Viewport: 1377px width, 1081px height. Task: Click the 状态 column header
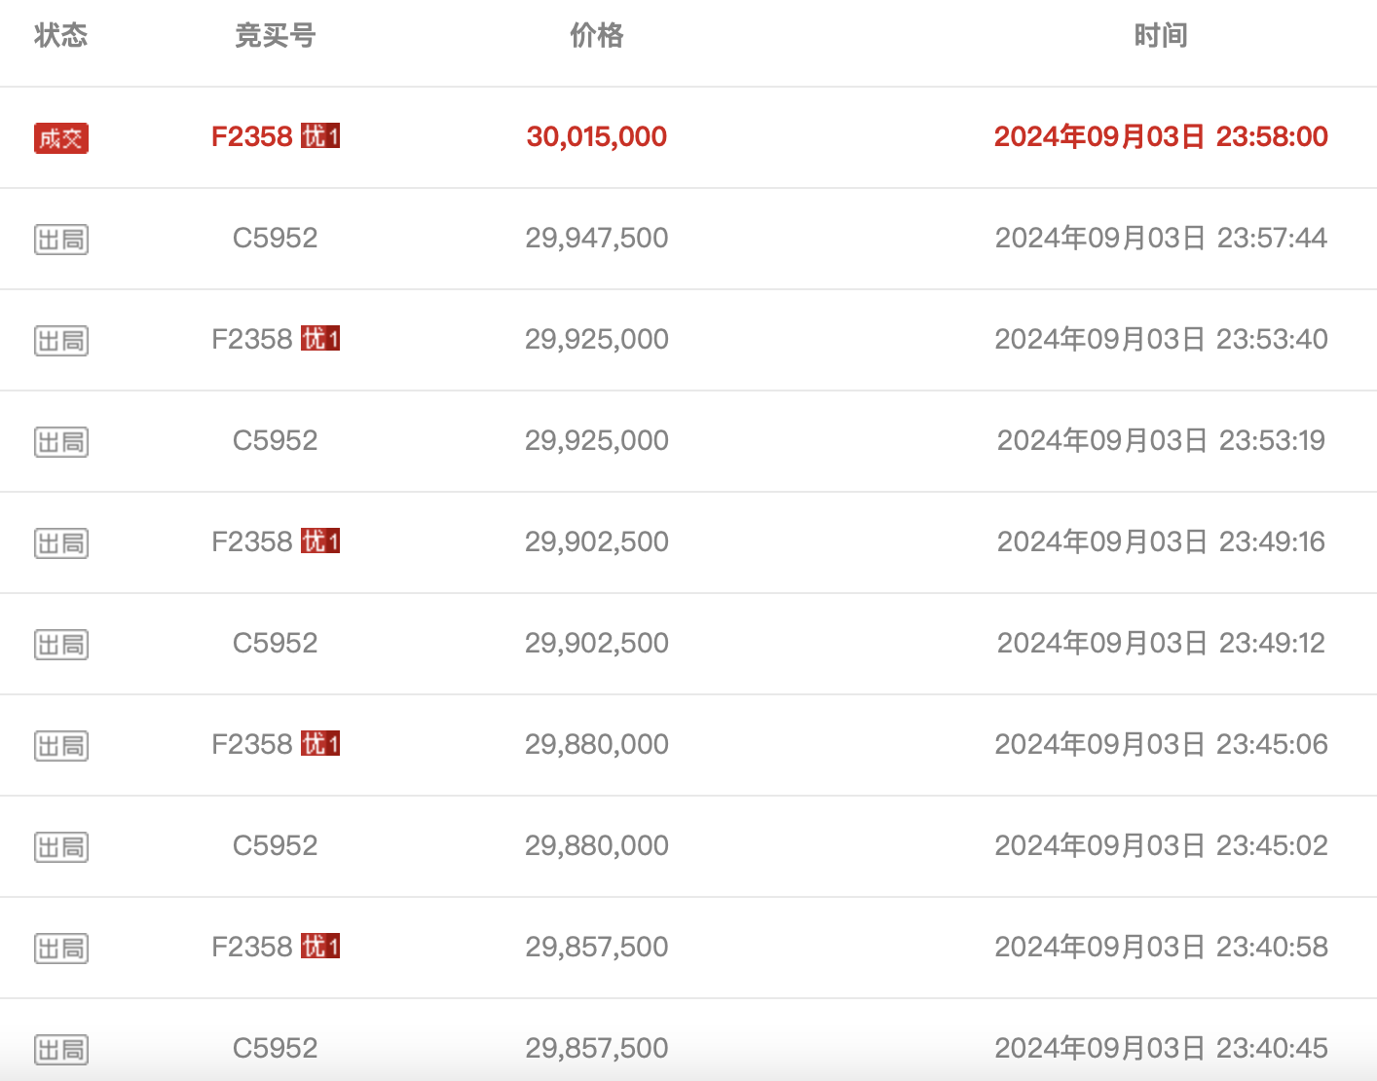[60, 36]
